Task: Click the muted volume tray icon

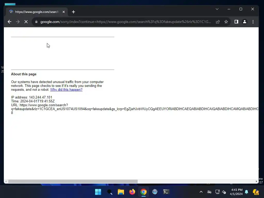Action: click(x=224, y=192)
